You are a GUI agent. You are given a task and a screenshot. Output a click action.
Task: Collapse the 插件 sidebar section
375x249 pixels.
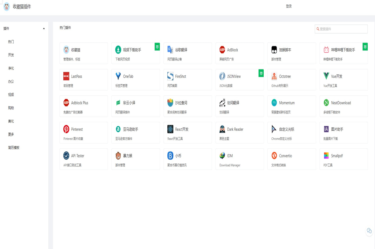[44, 29]
